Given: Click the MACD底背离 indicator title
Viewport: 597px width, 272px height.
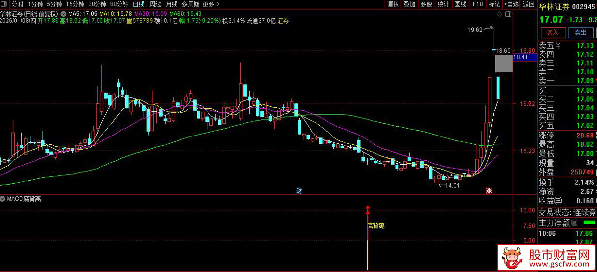Looking at the screenshot, I should click(24, 199).
